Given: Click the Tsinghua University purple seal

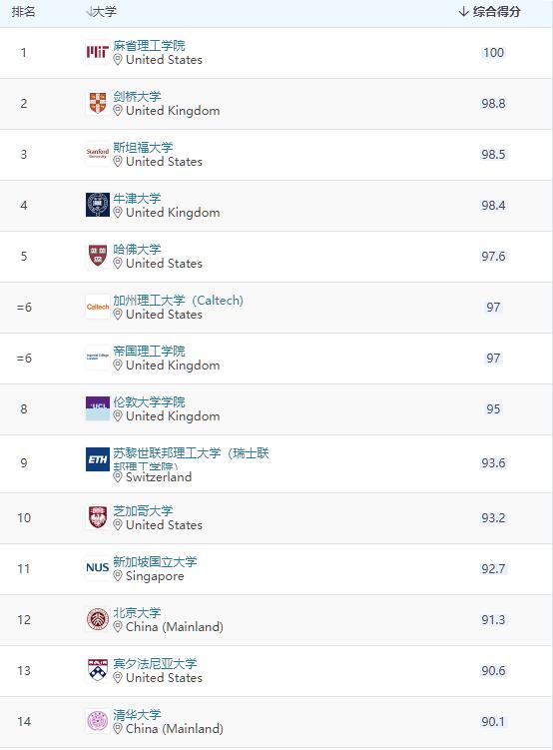Looking at the screenshot, I should 98,721.
